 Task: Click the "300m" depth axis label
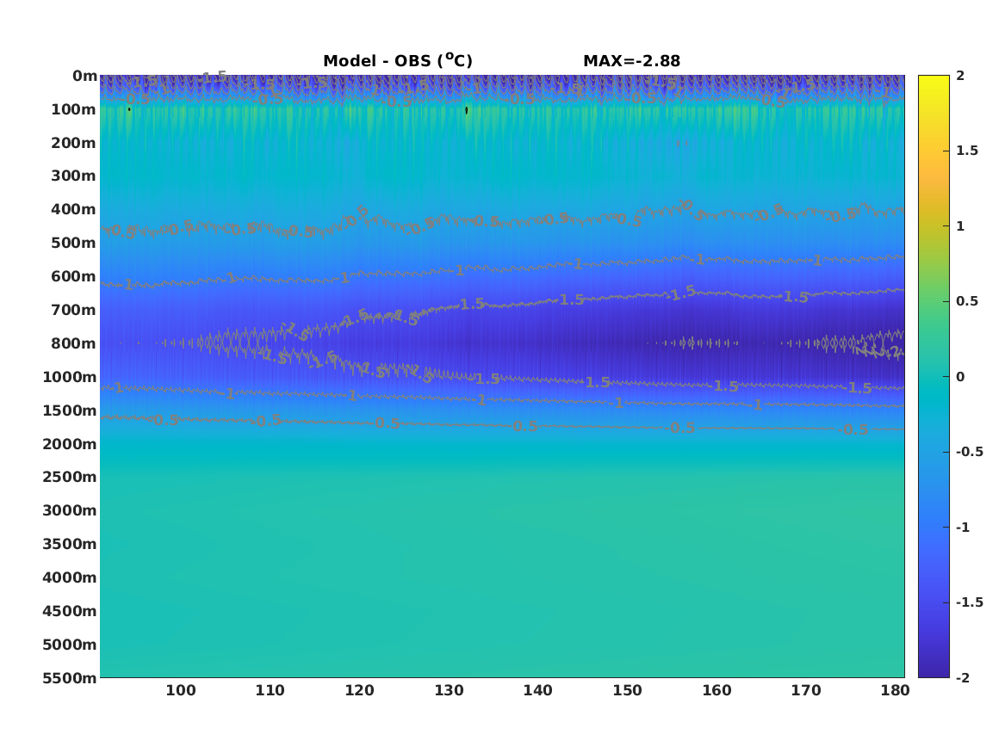click(x=74, y=176)
